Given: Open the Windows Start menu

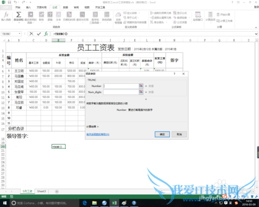Looking at the screenshot, I should click(5, 203).
